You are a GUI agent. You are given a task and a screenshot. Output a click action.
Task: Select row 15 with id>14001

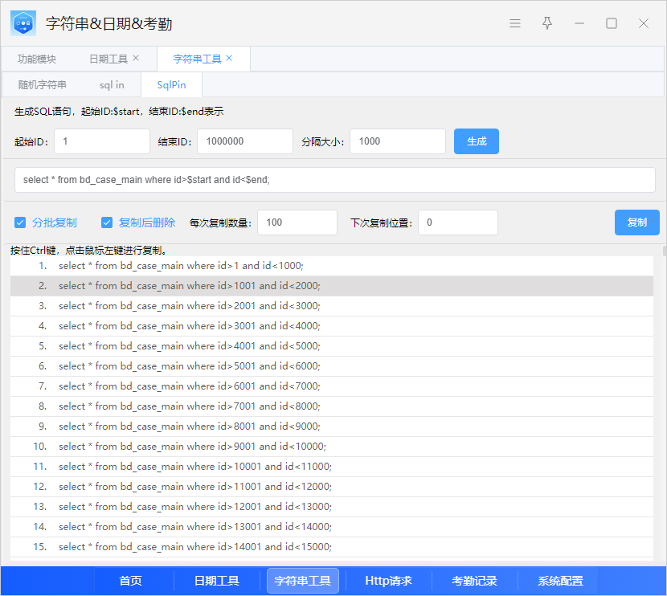[x=332, y=547]
